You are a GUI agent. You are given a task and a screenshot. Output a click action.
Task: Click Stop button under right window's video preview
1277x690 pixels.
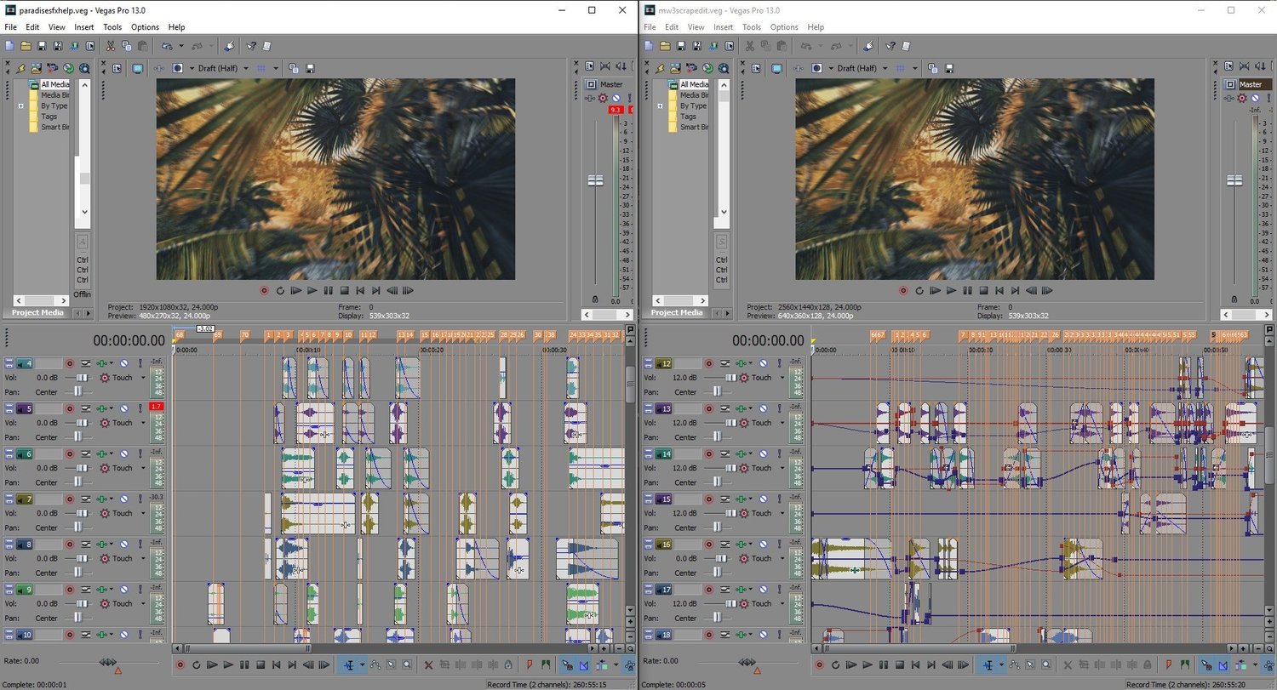coord(982,290)
